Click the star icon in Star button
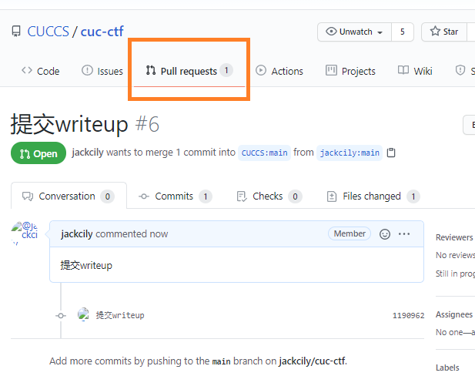Screen dimensions: 475x376 [435, 32]
